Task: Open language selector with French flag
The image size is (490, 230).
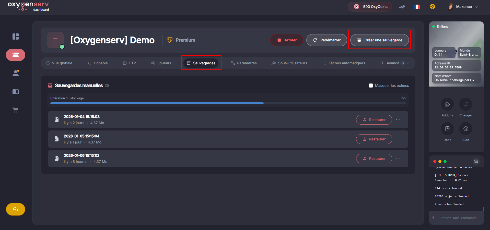Action: point(417,7)
